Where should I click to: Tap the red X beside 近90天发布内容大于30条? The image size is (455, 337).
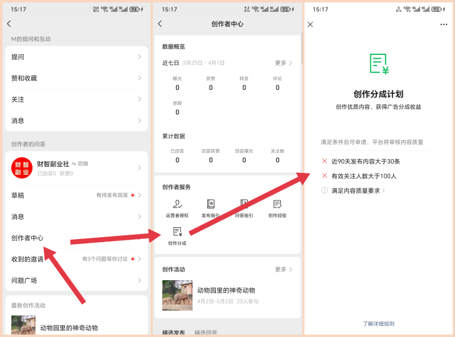click(x=325, y=161)
